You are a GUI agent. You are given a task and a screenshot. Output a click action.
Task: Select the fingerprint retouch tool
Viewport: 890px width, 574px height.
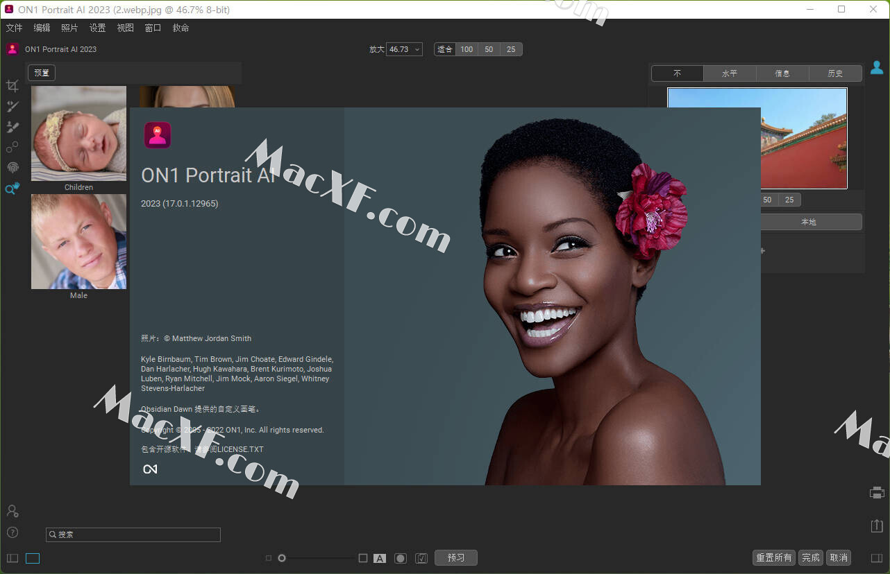coord(12,168)
